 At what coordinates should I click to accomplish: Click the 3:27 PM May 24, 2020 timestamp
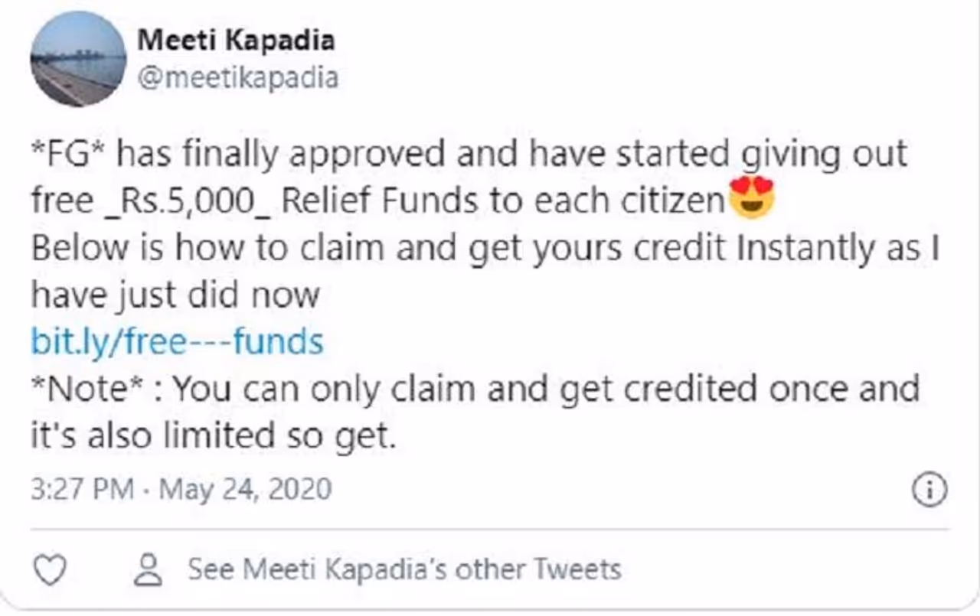(x=181, y=488)
